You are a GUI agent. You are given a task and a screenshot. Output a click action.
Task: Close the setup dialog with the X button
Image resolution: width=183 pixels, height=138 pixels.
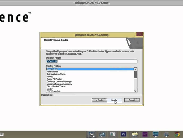coord(140,34)
